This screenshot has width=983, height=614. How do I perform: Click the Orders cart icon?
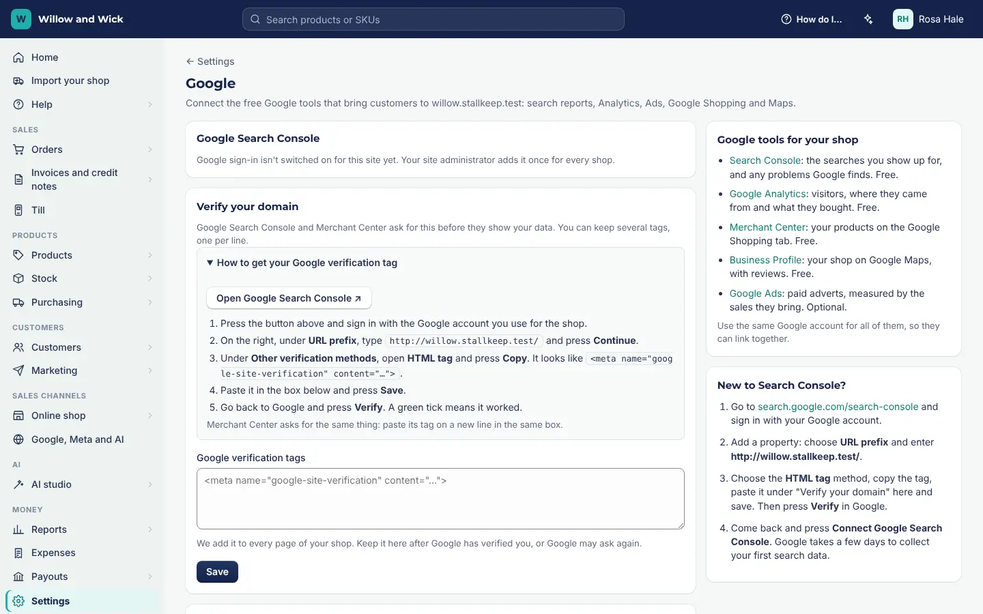18,149
